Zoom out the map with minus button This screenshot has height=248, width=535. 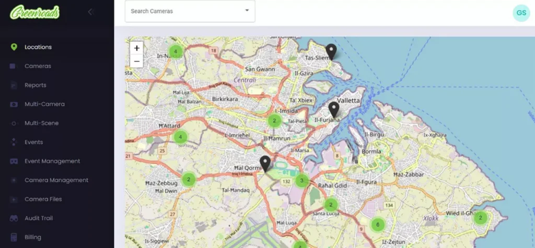[x=136, y=61]
